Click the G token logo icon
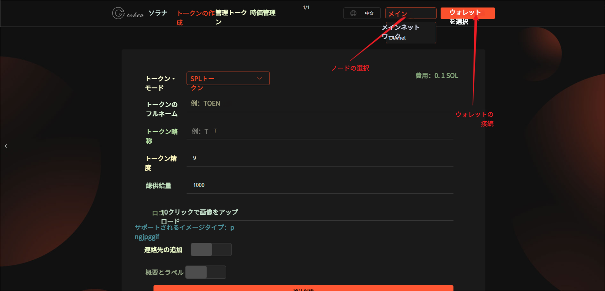 tap(119, 13)
